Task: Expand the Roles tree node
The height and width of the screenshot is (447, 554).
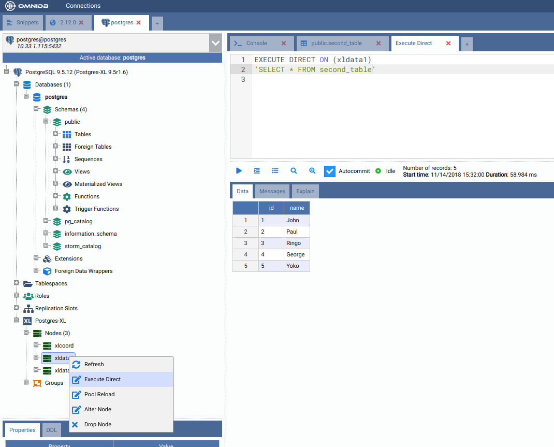Action: coord(17,296)
